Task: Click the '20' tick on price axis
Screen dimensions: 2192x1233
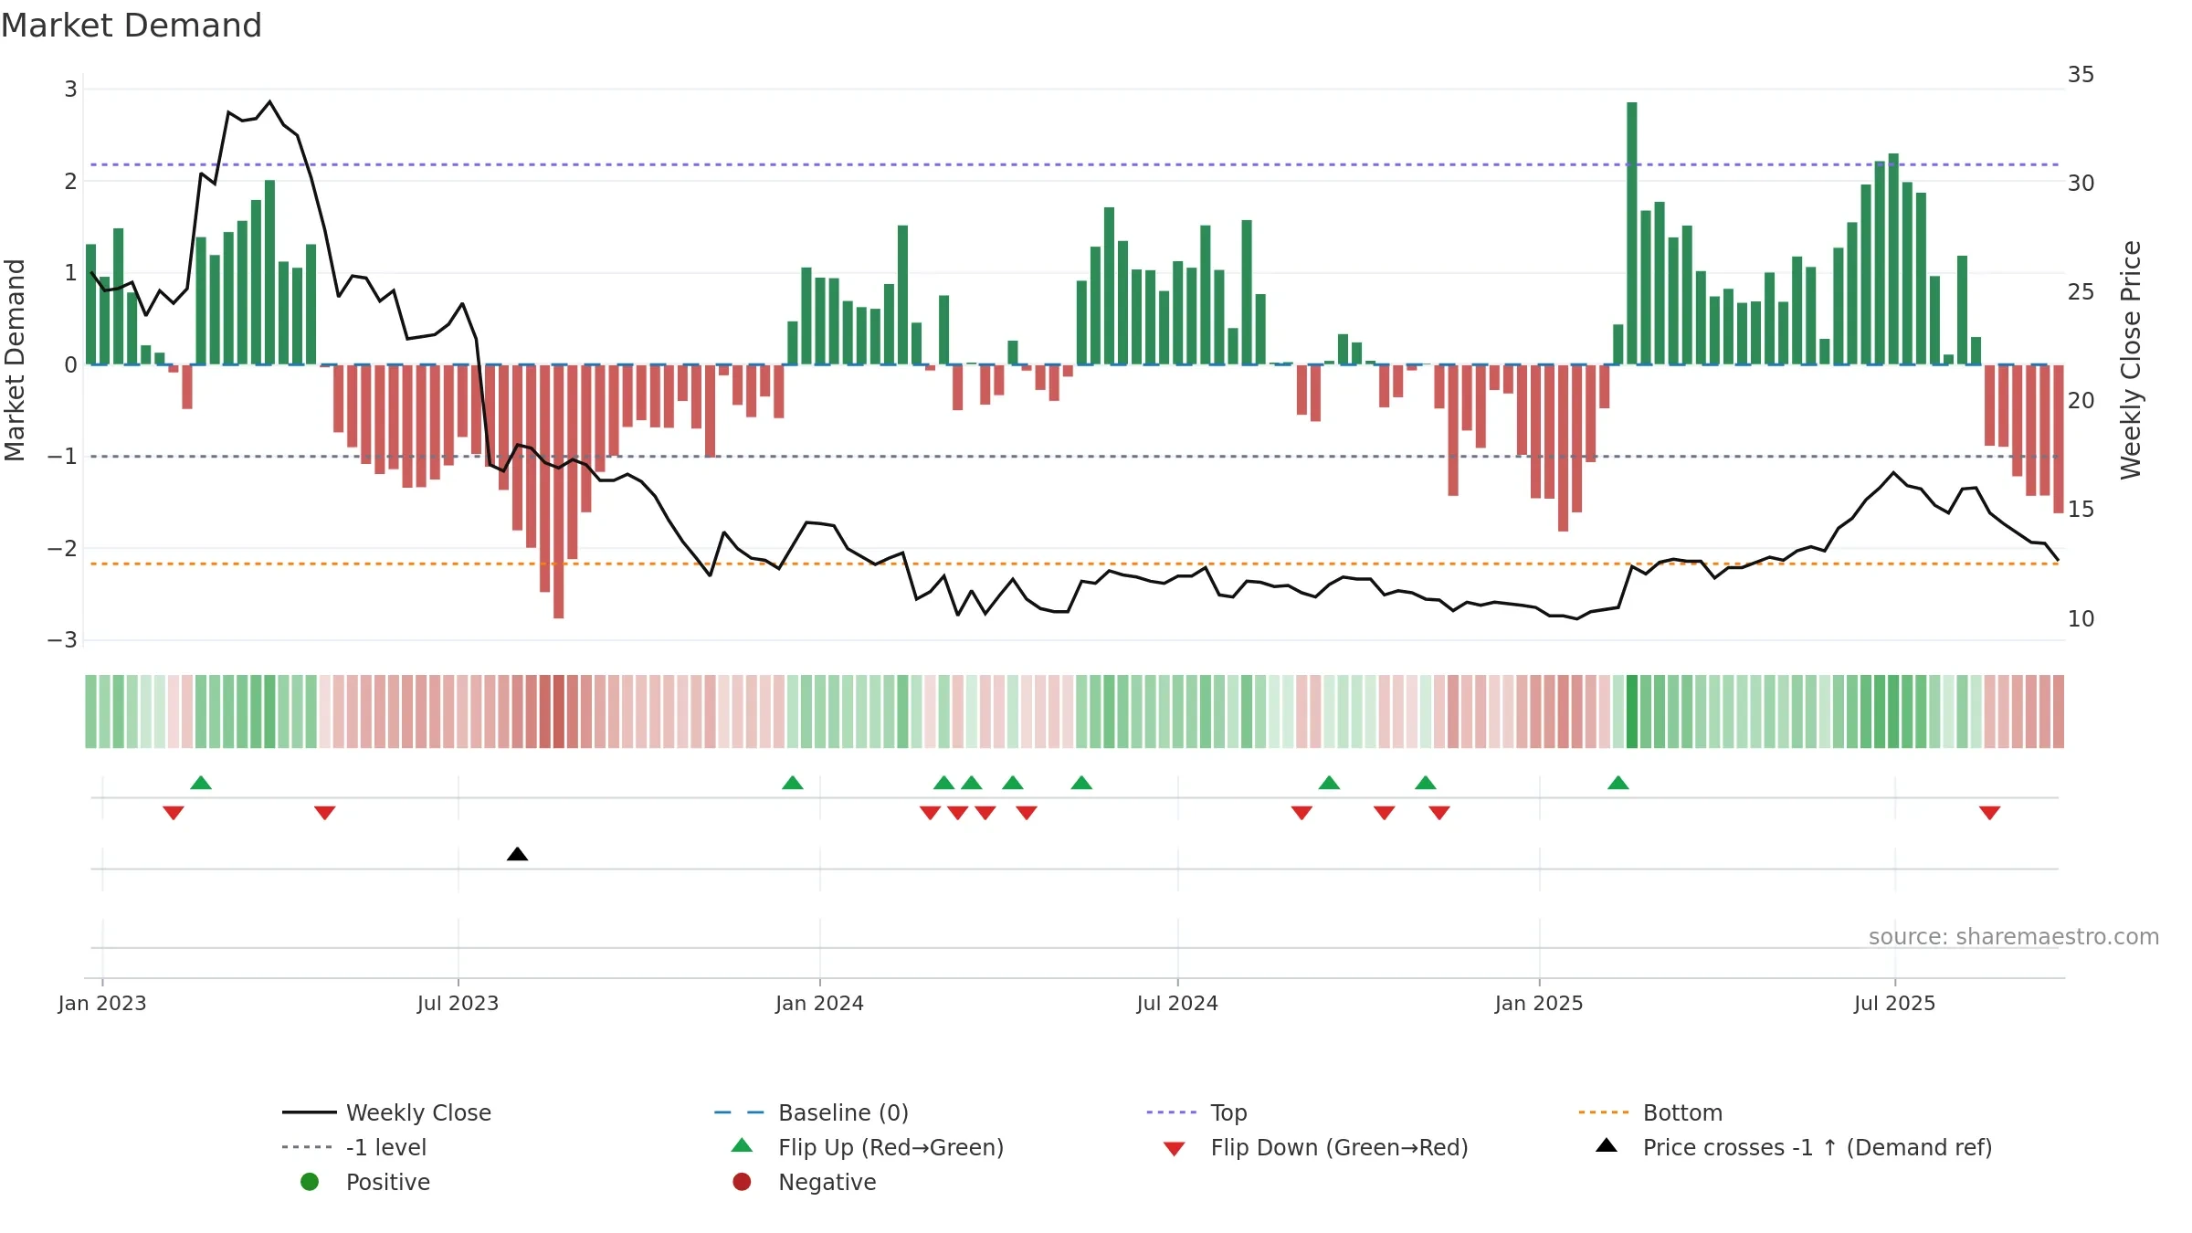Action: (2081, 401)
